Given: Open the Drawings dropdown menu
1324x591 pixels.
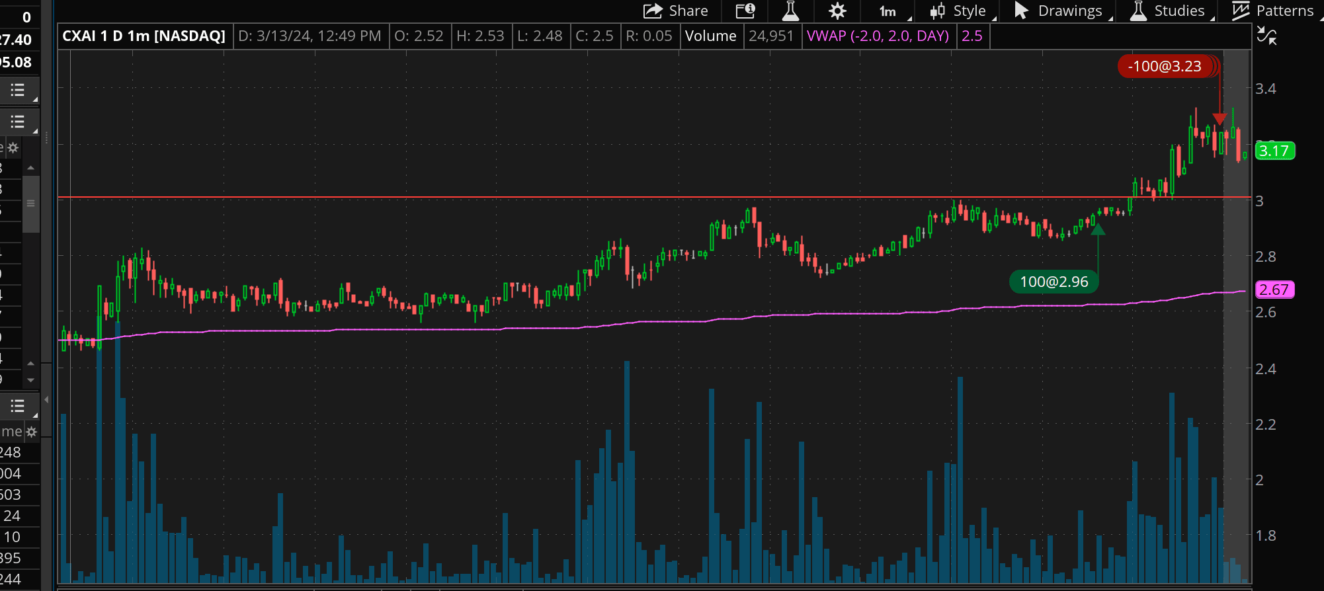Looking at the screenshot, I should 1063,11.
